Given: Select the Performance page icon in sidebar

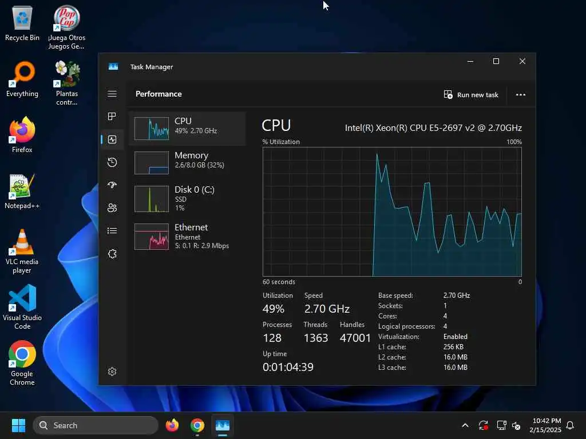Looking at the screenshot, I should pos(112,139).
